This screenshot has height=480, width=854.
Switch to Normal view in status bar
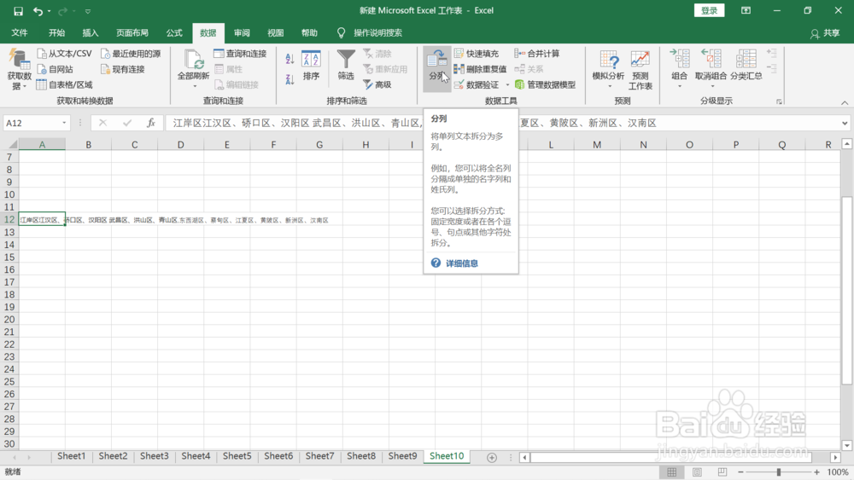click(x=671, y=471)
